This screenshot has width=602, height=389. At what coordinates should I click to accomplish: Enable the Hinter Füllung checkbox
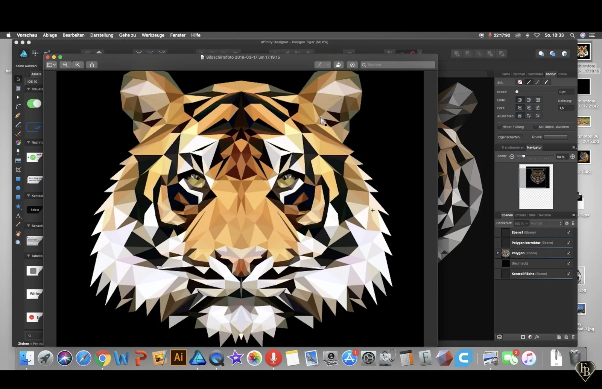click(x=500, y=127)
